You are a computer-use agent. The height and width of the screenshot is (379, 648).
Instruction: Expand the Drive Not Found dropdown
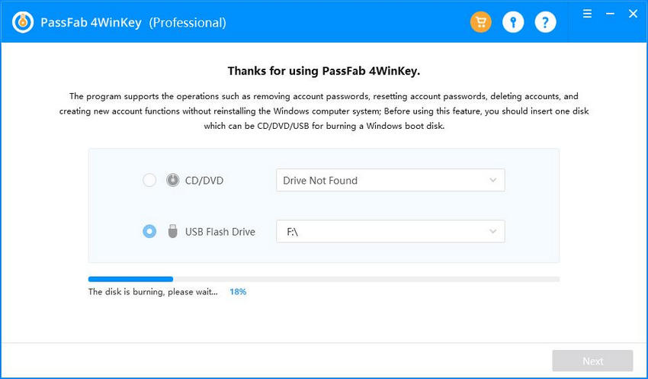click(390, 180)
